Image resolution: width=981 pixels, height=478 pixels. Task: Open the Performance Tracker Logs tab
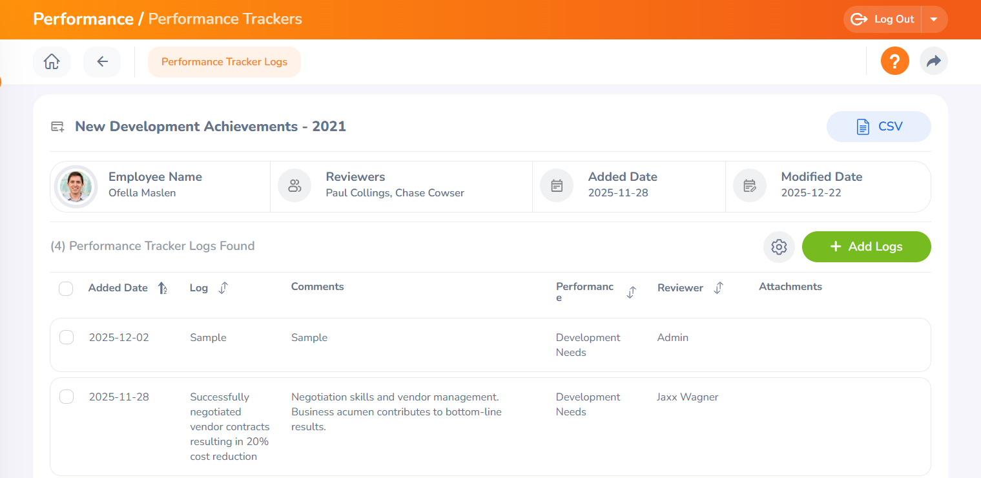click(x=224, y=62)
